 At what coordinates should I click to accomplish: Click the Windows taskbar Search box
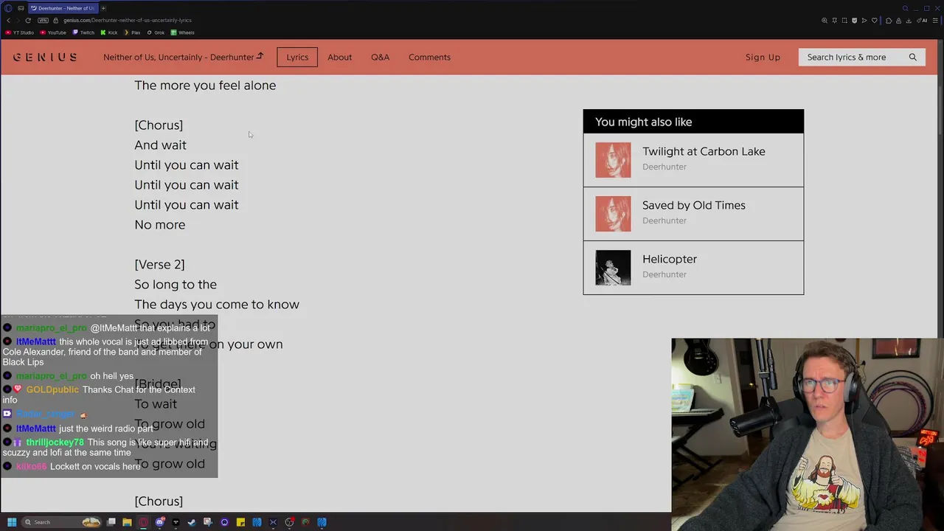60,522
